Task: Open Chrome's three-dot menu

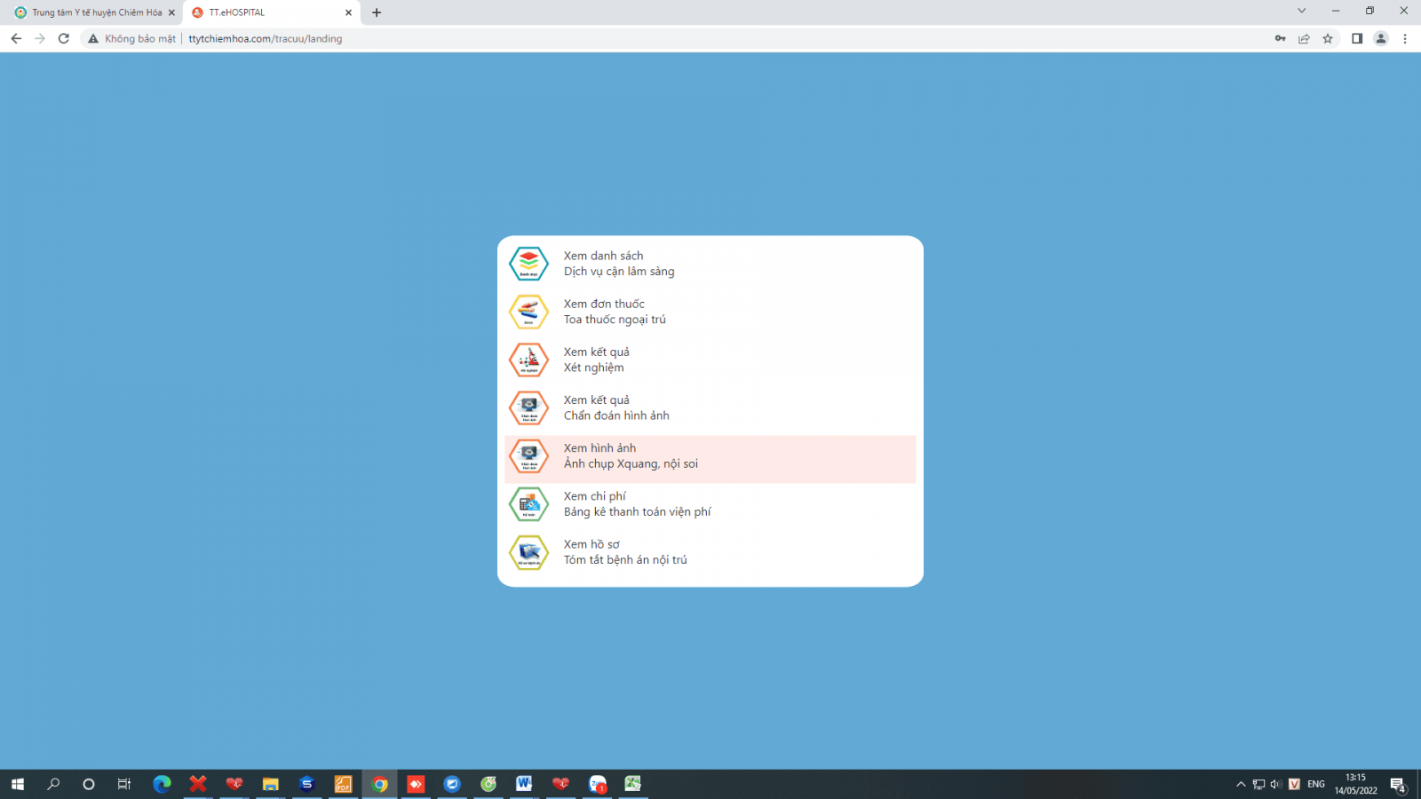Action: pos(1405,38)
